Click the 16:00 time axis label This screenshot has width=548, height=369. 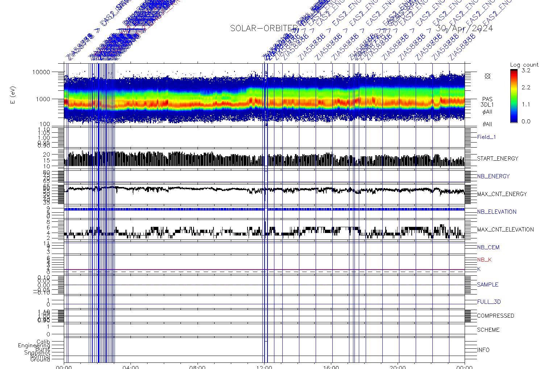pos(331,366)
